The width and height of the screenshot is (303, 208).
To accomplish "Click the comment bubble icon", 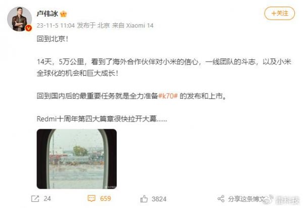I will (x=91, y=198).
